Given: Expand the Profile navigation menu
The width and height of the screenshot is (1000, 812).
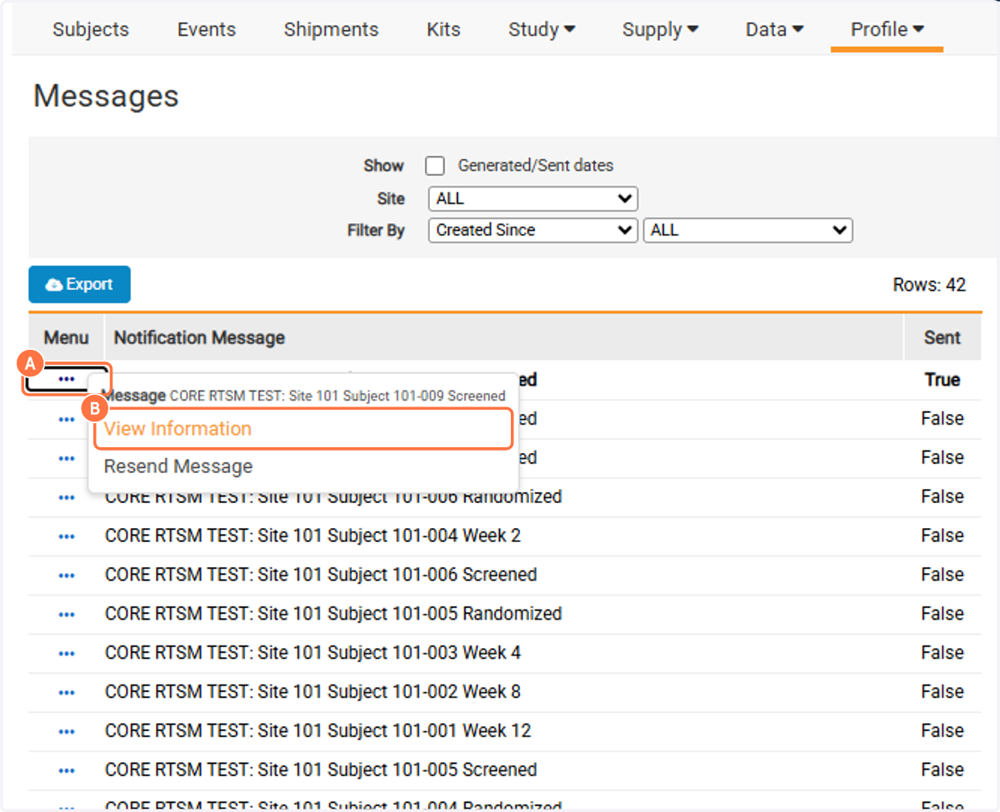Looking at the screenshot, I should coord(887,29).
